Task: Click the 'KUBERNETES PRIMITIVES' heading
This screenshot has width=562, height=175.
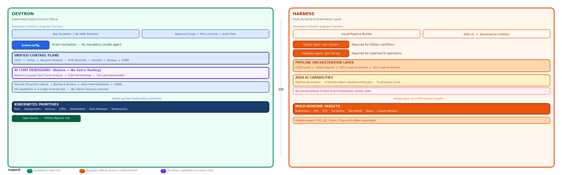Action: point(37,104)
